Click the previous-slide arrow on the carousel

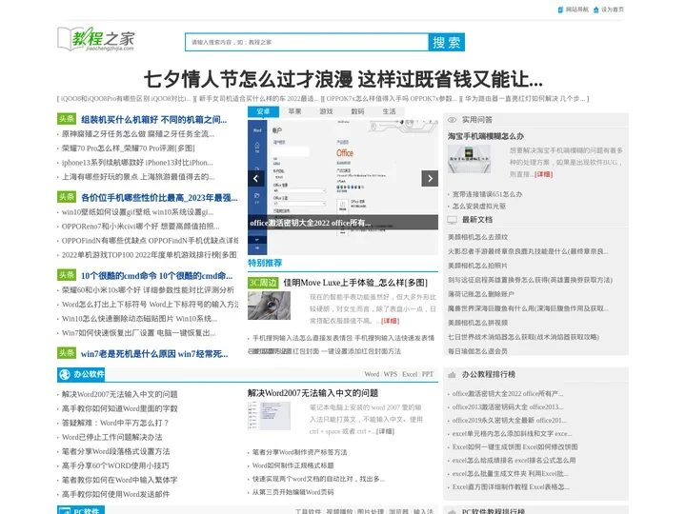(x=256, y=178)
